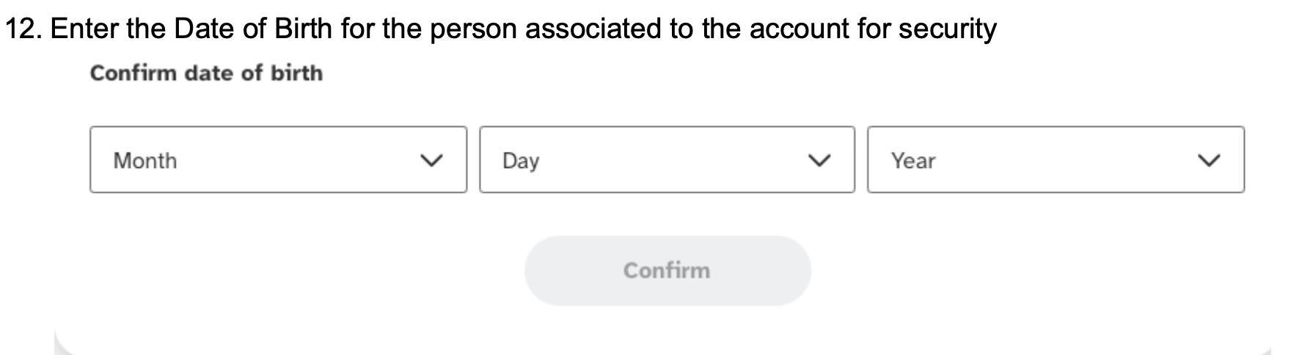Click the 'Confirm date of birth' heading

(x=206, y=73)
